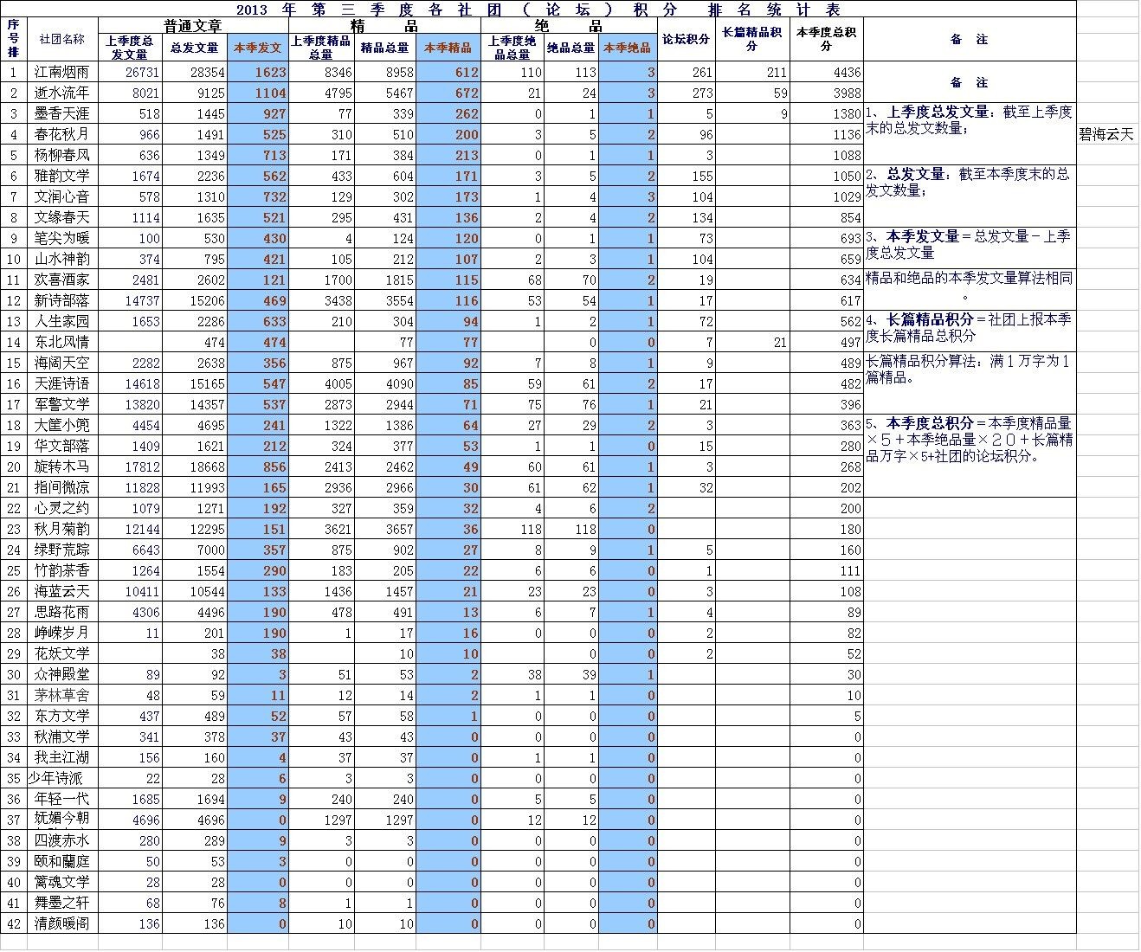This screenshot has width=1141, height=952.
Task: Select the 清颜暖阁 cell in the last row
Action: tap(62, 923)
